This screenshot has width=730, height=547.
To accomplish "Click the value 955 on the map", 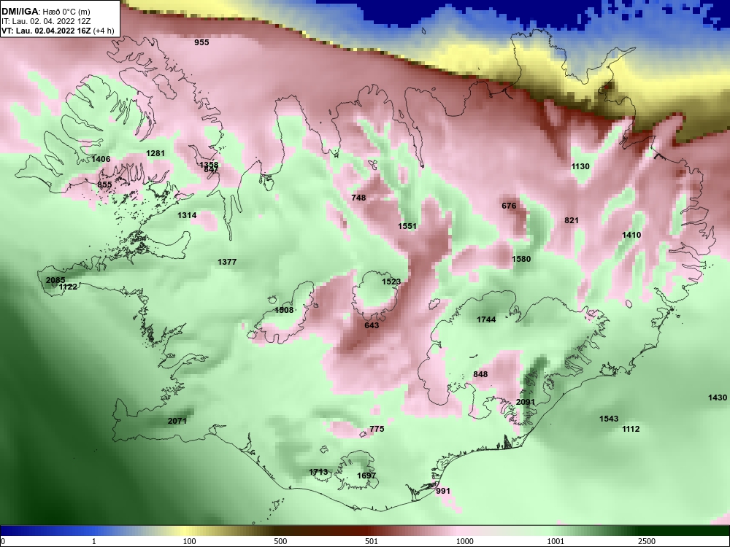I will [201, 42].
